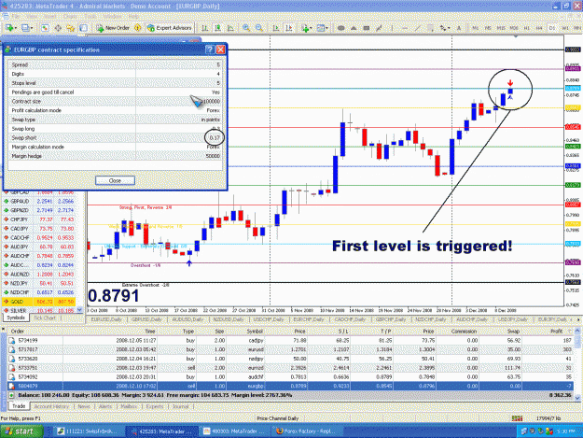This screenshot has height=438, width=583.
Task: Open the Tick Chart tab
Action: point(45,318)
